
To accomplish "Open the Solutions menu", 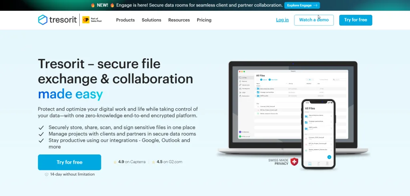I will (x=151, y=20).
